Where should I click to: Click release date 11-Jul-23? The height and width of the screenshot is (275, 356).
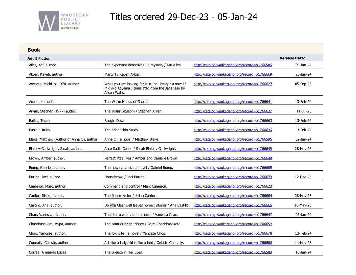point(304,111)
